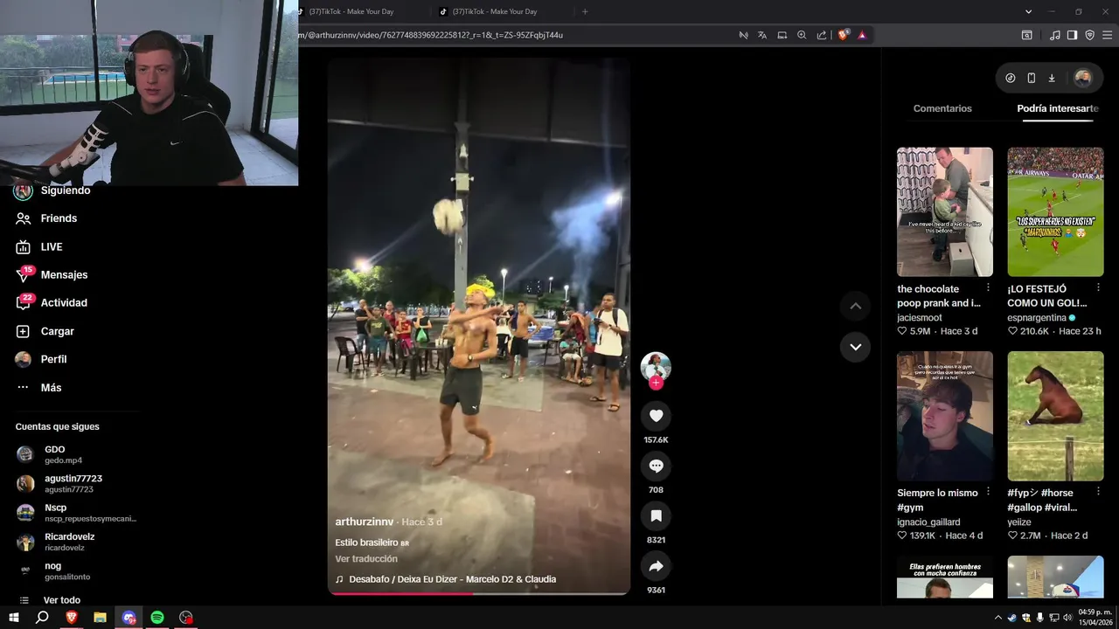Open followed account Nscp
The height and width of the screenshot is (629, 1119).
click(x=76, y=513)
